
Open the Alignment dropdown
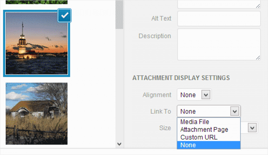[194, 95]
